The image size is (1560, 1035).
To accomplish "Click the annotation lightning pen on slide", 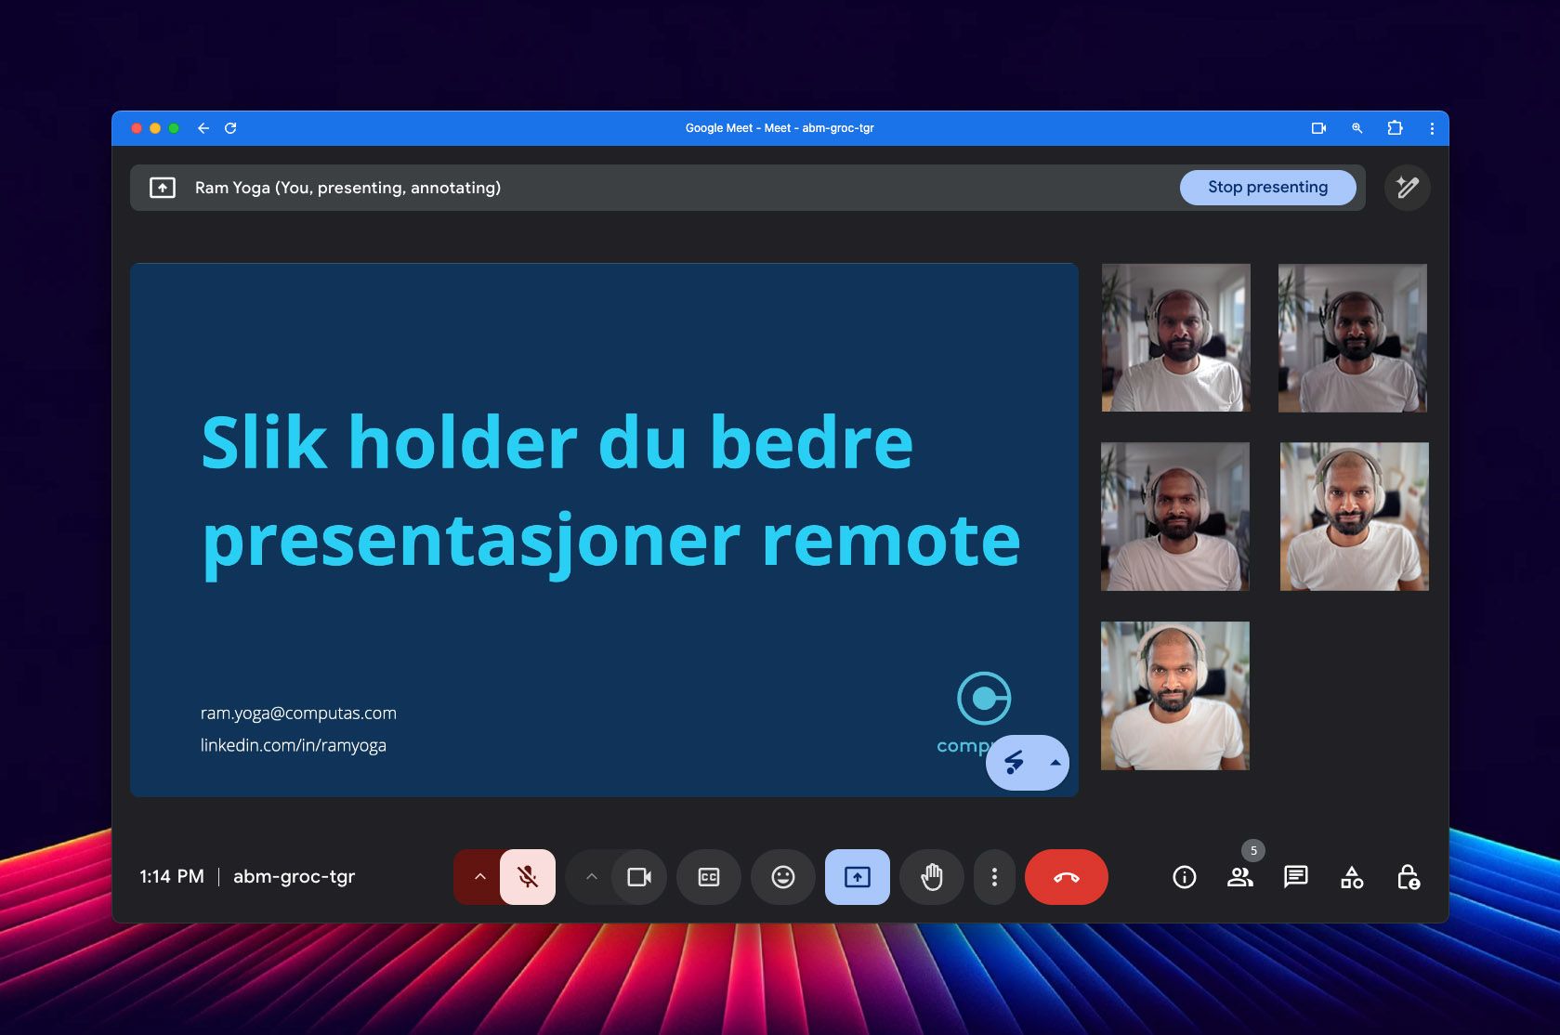I will tap(1014, 763).
